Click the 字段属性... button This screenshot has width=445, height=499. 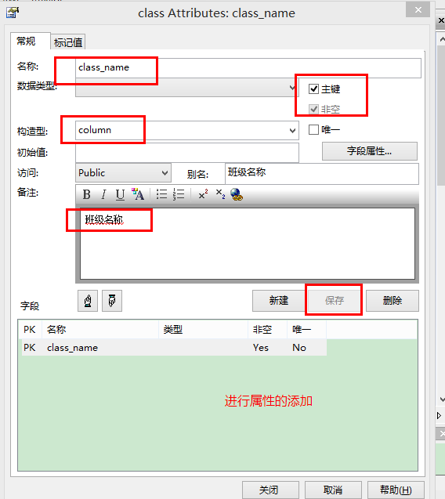point(370,151)
